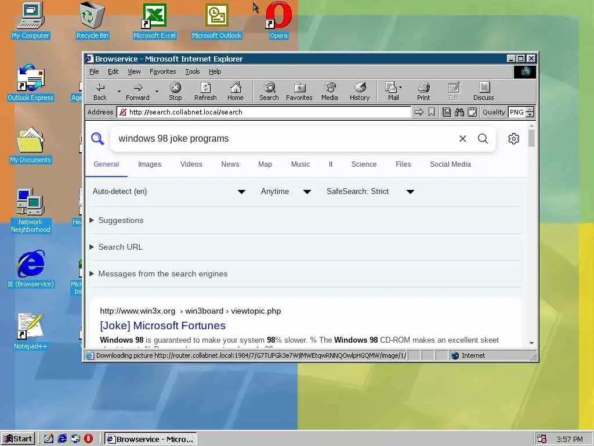Launch Internet Explorer from quick launch

pos(62,439)
